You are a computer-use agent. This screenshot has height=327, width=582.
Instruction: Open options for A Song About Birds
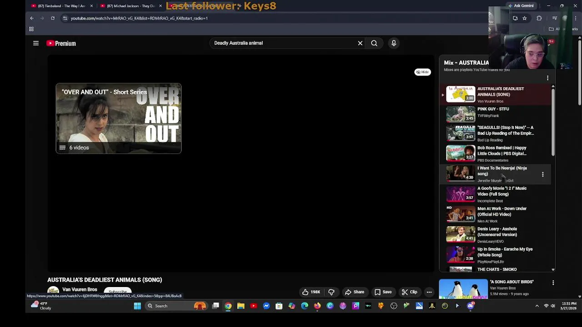pyautogui.click(x=553, y=283)
